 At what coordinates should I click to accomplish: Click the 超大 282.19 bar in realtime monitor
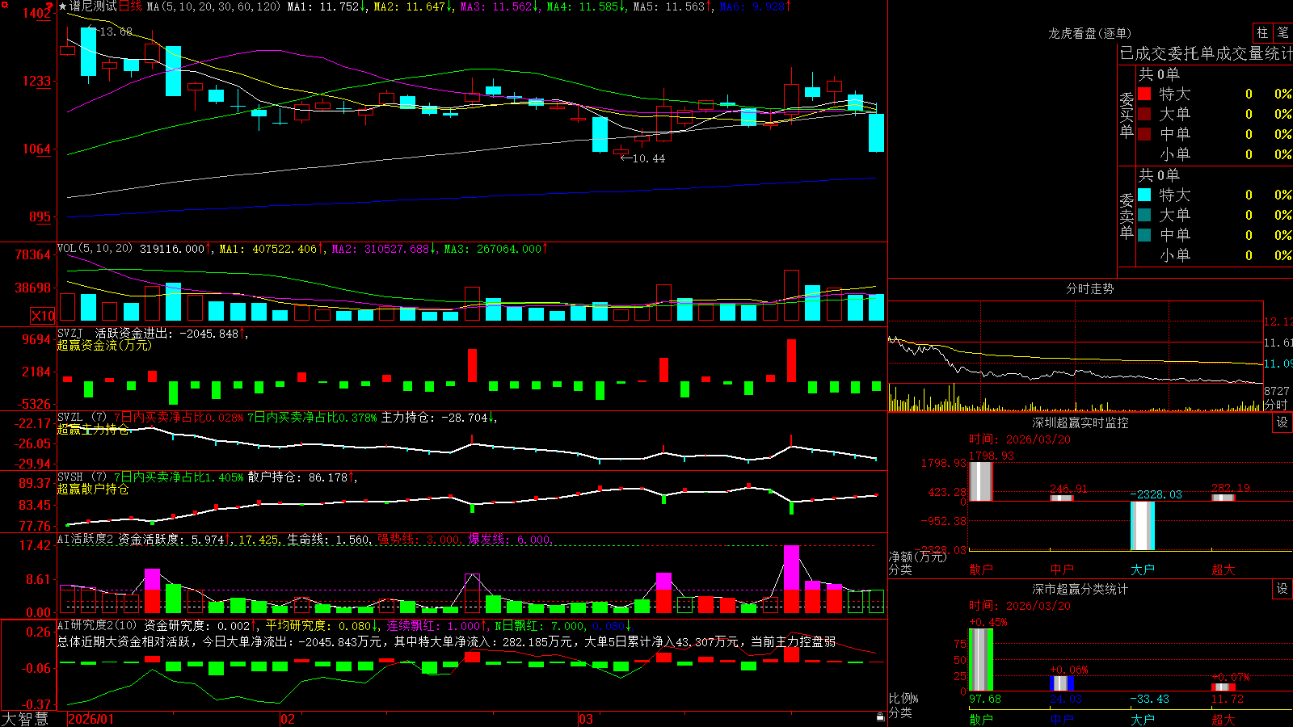point(1223,498)
